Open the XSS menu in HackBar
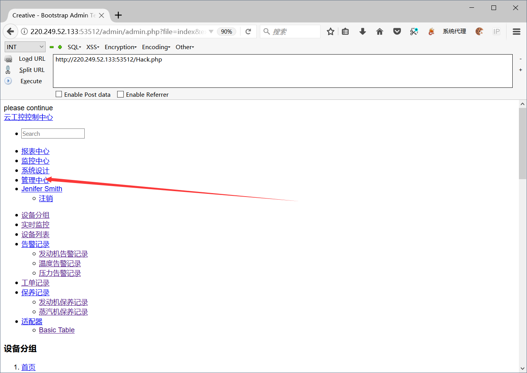527x373 pixels. [x=92, y=47]
